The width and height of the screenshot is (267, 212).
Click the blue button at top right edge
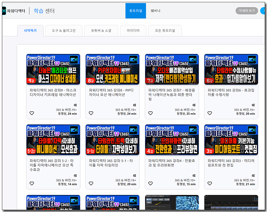point(263,11)
